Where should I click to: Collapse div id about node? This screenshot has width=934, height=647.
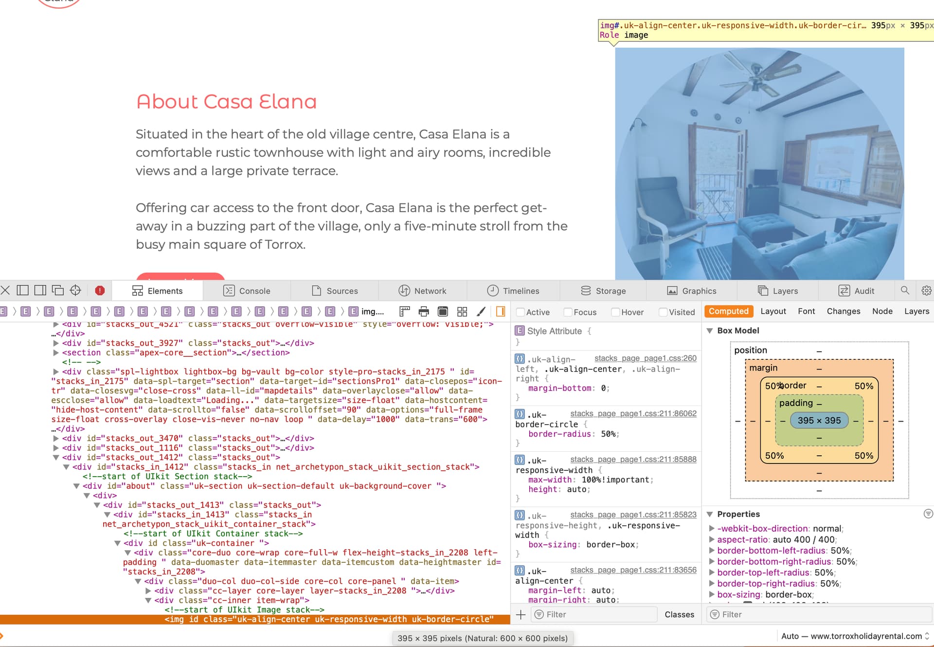click(76, 486)
